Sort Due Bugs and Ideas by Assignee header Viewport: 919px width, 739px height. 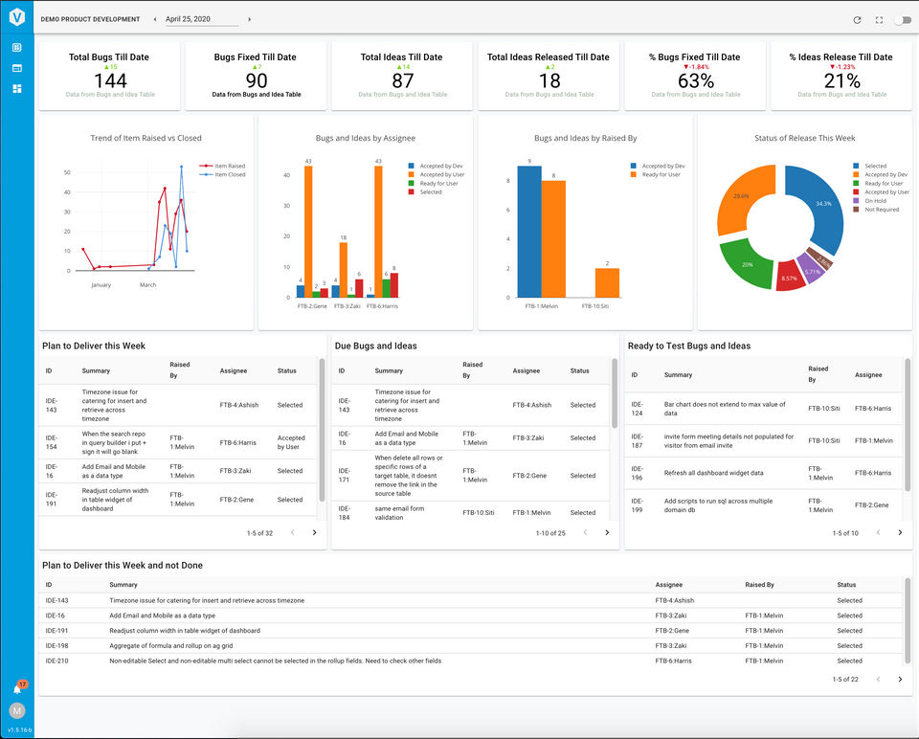pyautogui.click(x=527, y=371)
